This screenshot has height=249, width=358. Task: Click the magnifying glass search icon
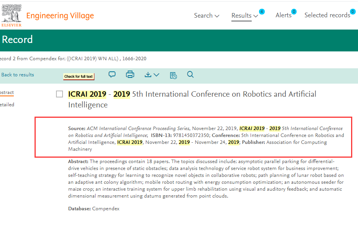(x=190, y=74)
